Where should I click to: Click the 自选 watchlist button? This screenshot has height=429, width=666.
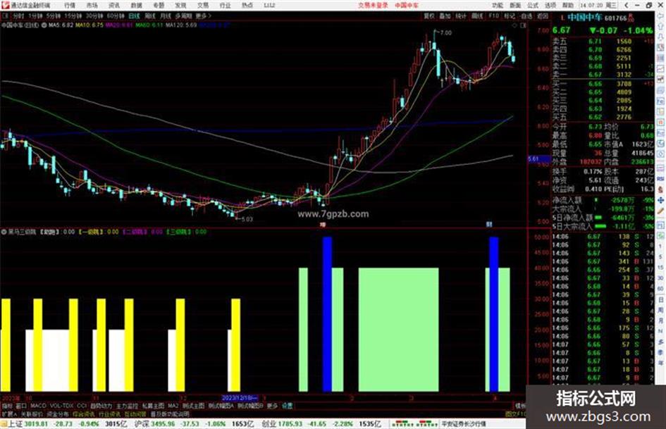coord(526,15)
